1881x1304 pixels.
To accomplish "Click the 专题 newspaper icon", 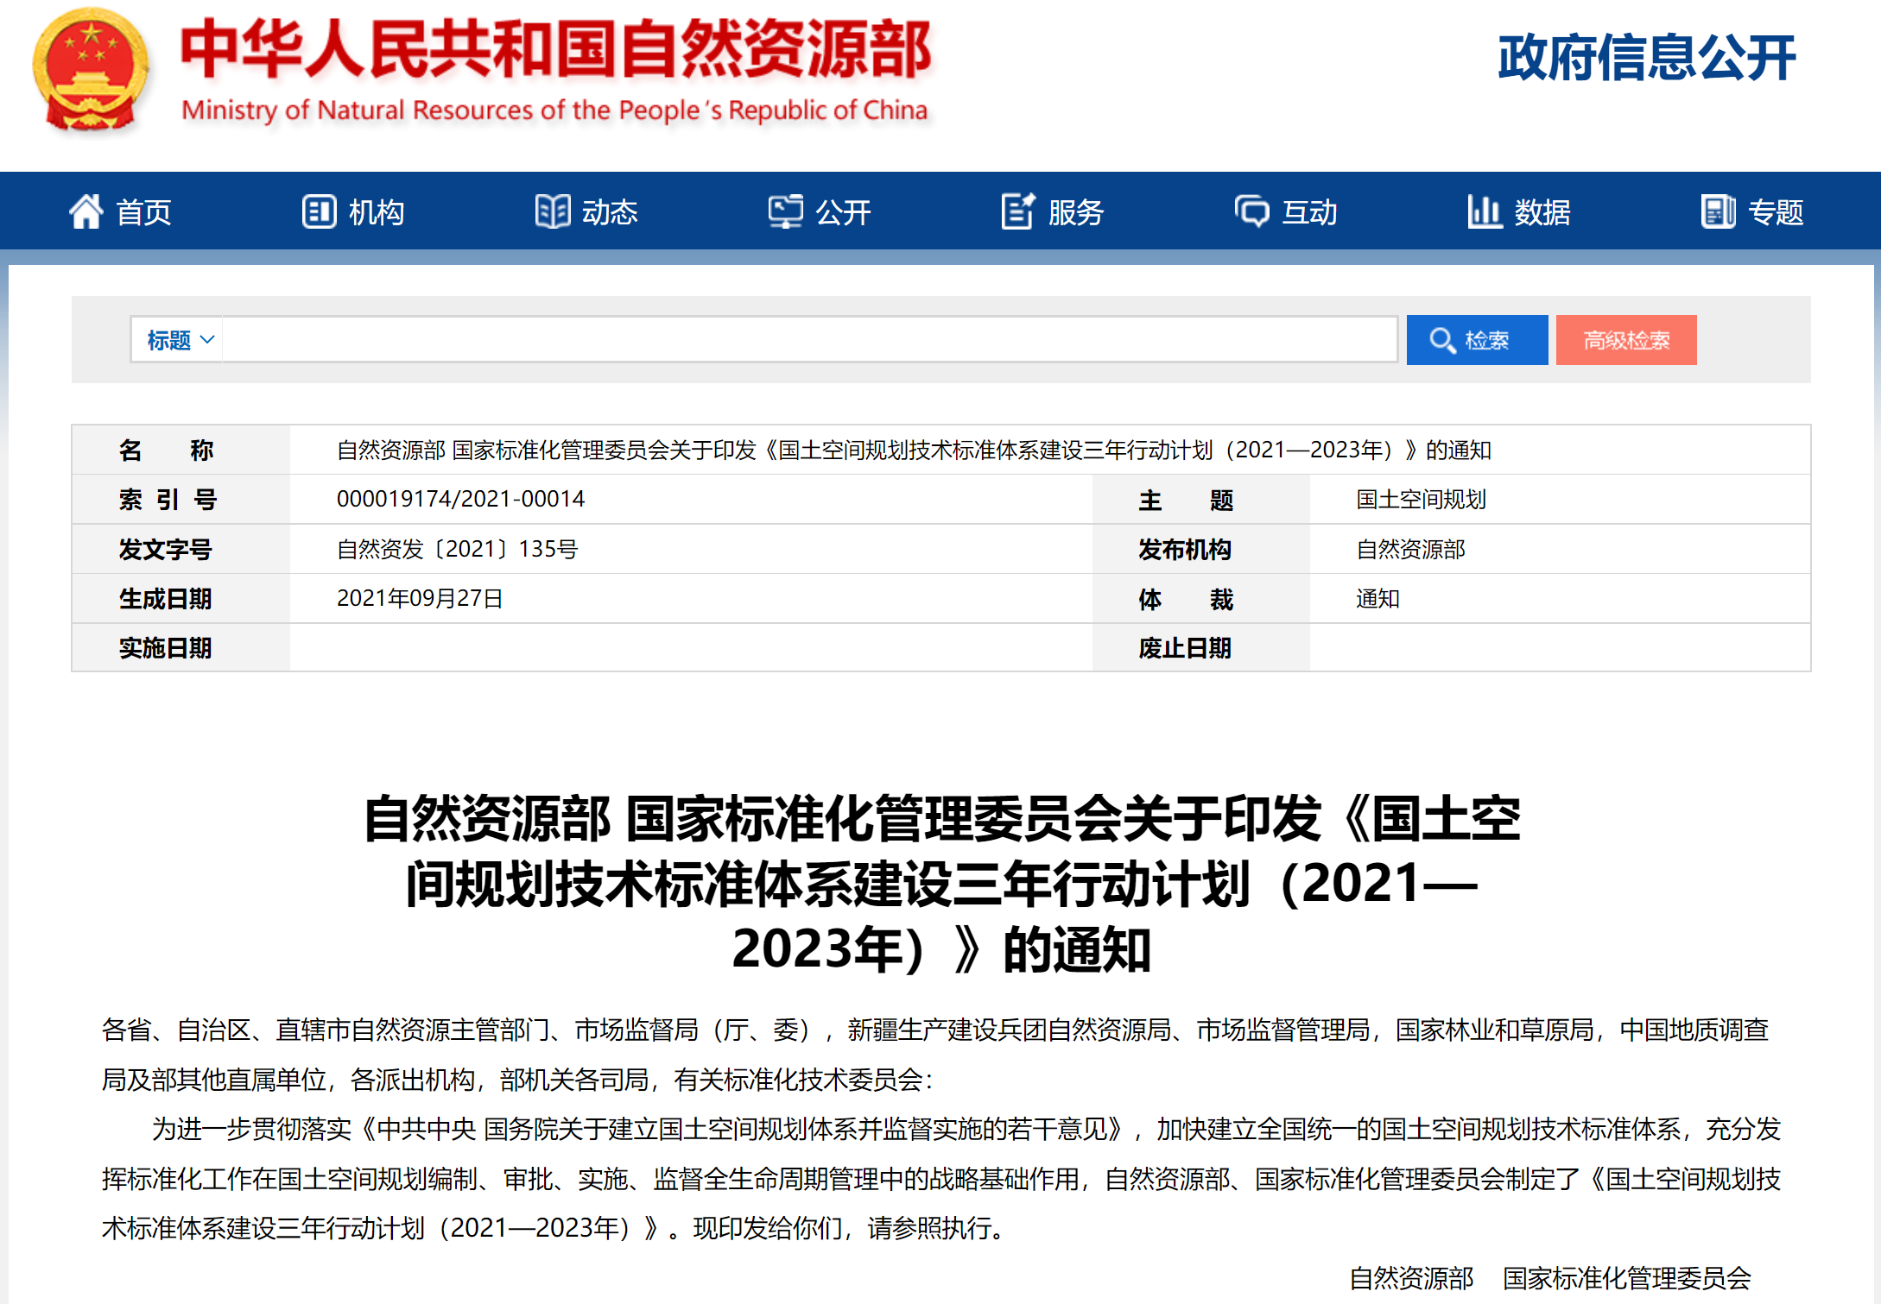I will pos(1718,211).
